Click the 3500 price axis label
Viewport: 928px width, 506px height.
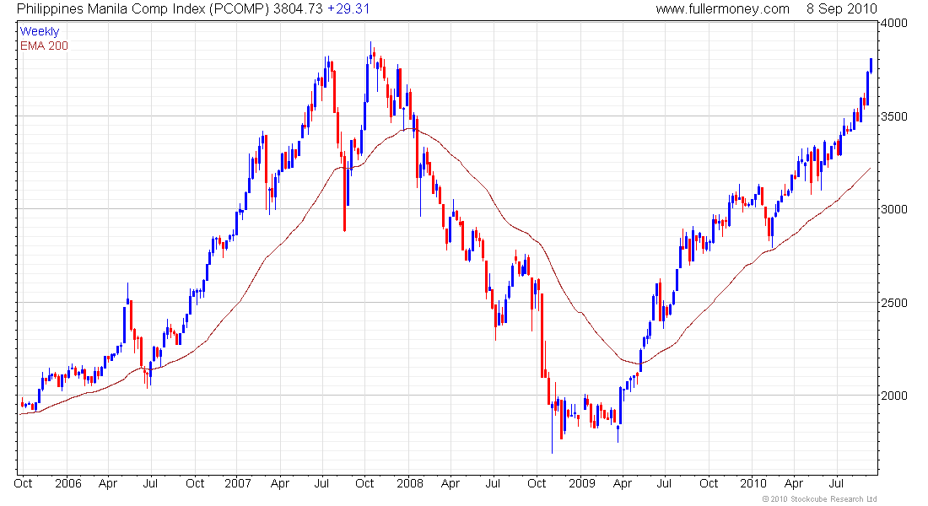(x=893, y=116)
